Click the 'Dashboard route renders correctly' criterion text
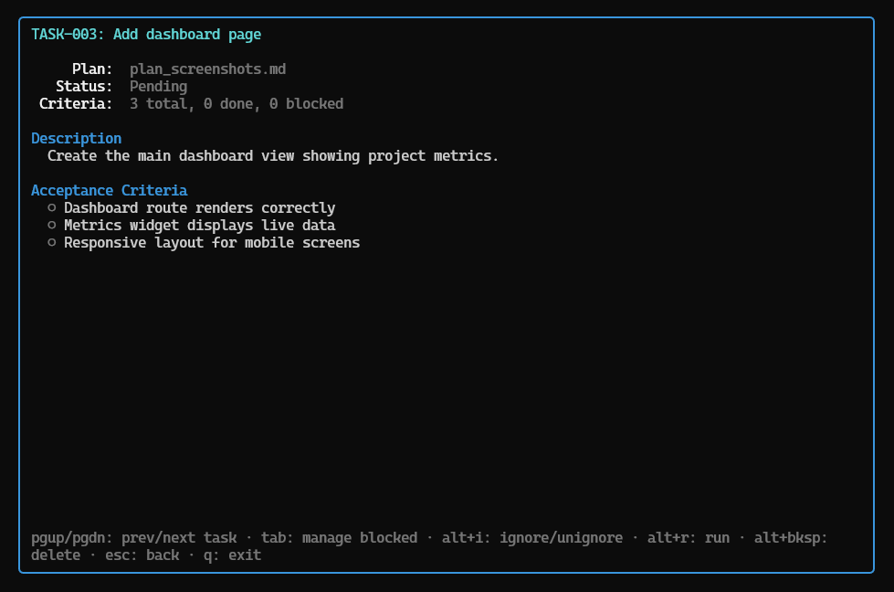The image size is (894, 592). (200, 208)
